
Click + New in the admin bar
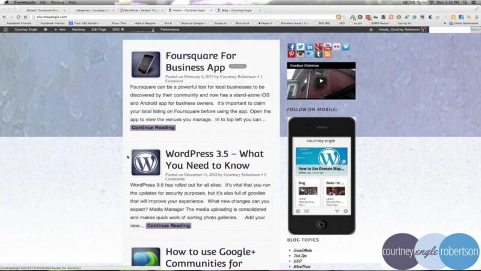(60, 30)
